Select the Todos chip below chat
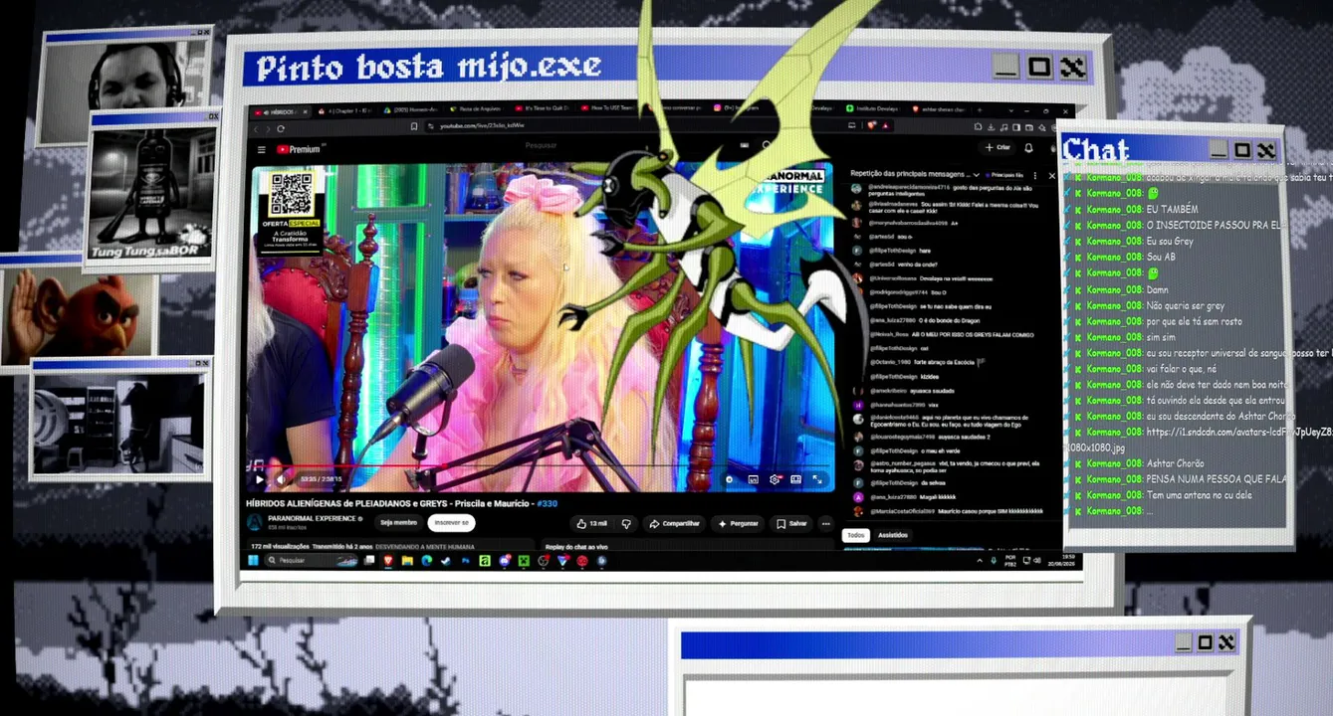This screenshot has height=716, width=1333. tap(855, 535)
